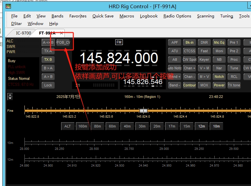
Task: Toggle the Pre 1 preamp button
Action: coord(234,42)
